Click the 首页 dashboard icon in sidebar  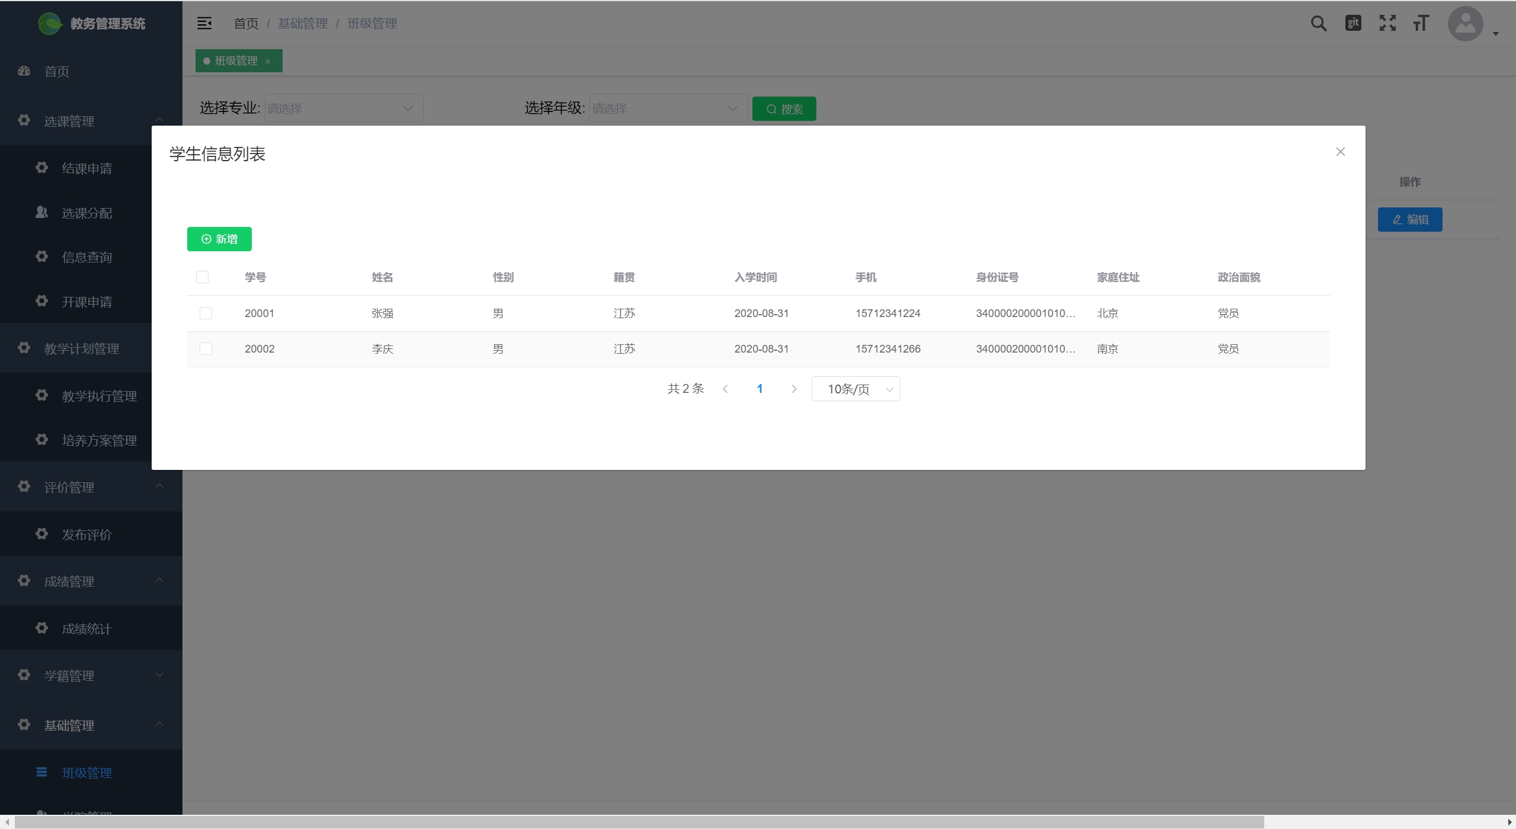pyautogui.click(x=24, y=71)
